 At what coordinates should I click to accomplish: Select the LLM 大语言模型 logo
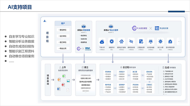click(x=140, y=28)
